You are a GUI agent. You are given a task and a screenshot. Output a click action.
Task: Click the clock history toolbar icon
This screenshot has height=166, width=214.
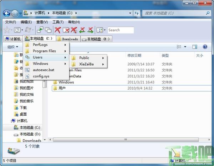pos(17,30)
